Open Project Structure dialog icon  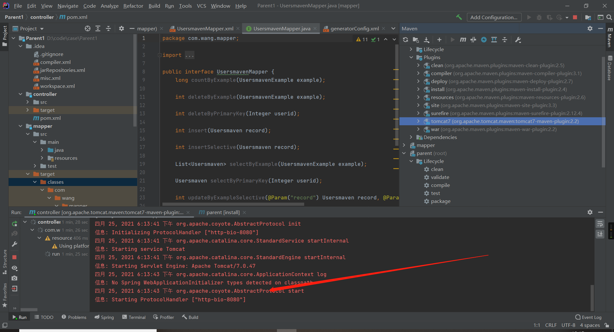588,17
